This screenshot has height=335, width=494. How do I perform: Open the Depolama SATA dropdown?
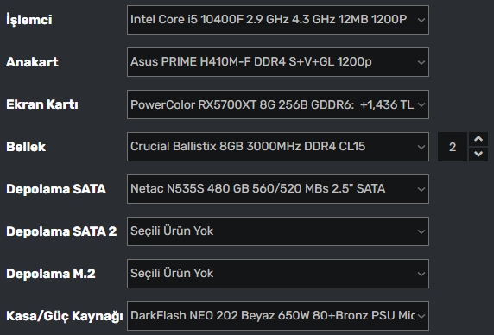click(278, 189)
